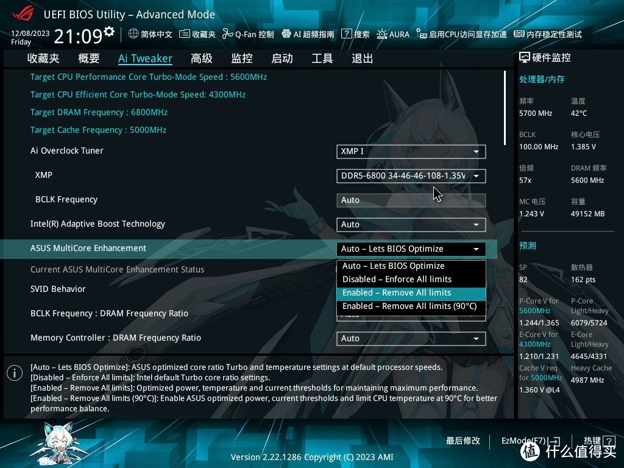Screen dimensions: 624x468
Task: Select Intel(R) Adaptive Boost Technology label
Action: point(97,224)
